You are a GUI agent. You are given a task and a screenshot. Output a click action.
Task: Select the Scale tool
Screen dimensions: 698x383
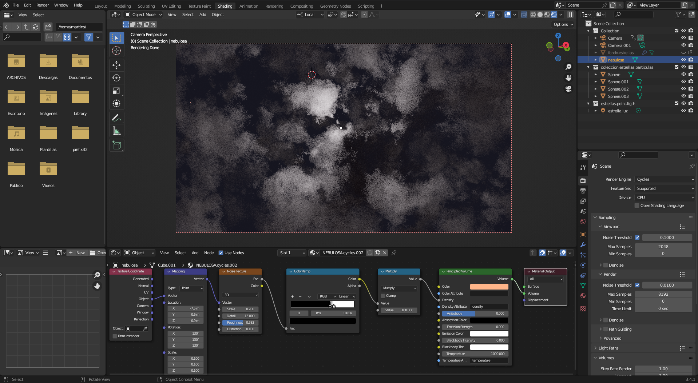(116, 91)
